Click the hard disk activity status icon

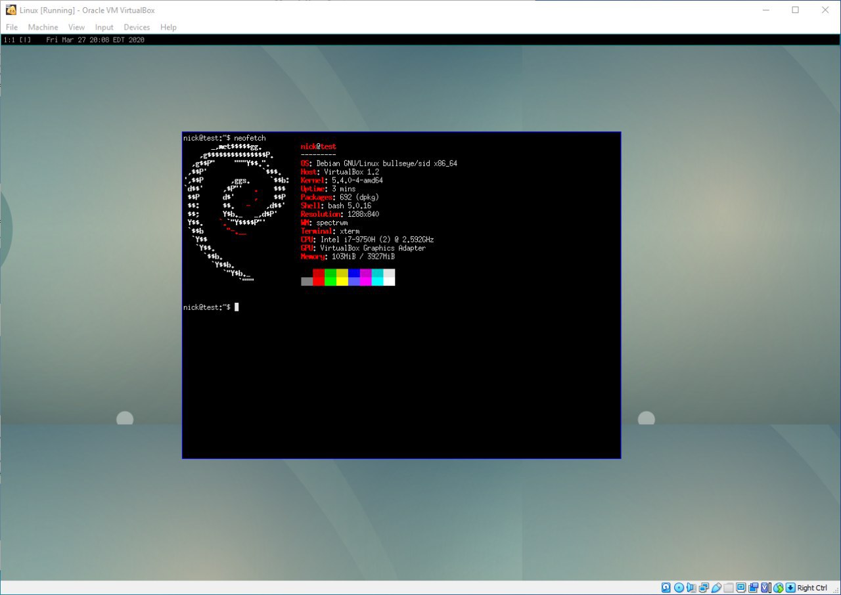point(666,587)
